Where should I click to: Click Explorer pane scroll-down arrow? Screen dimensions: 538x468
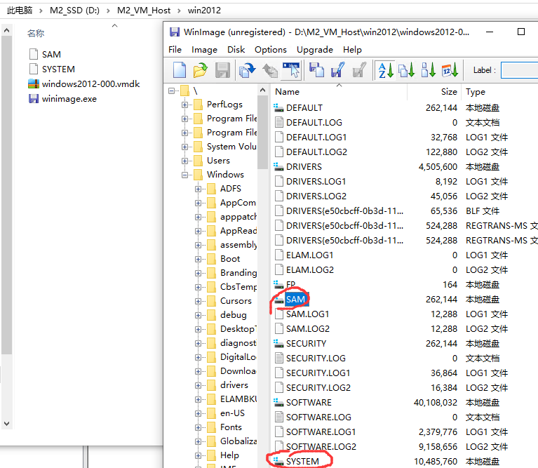click(x=6, y=424)
